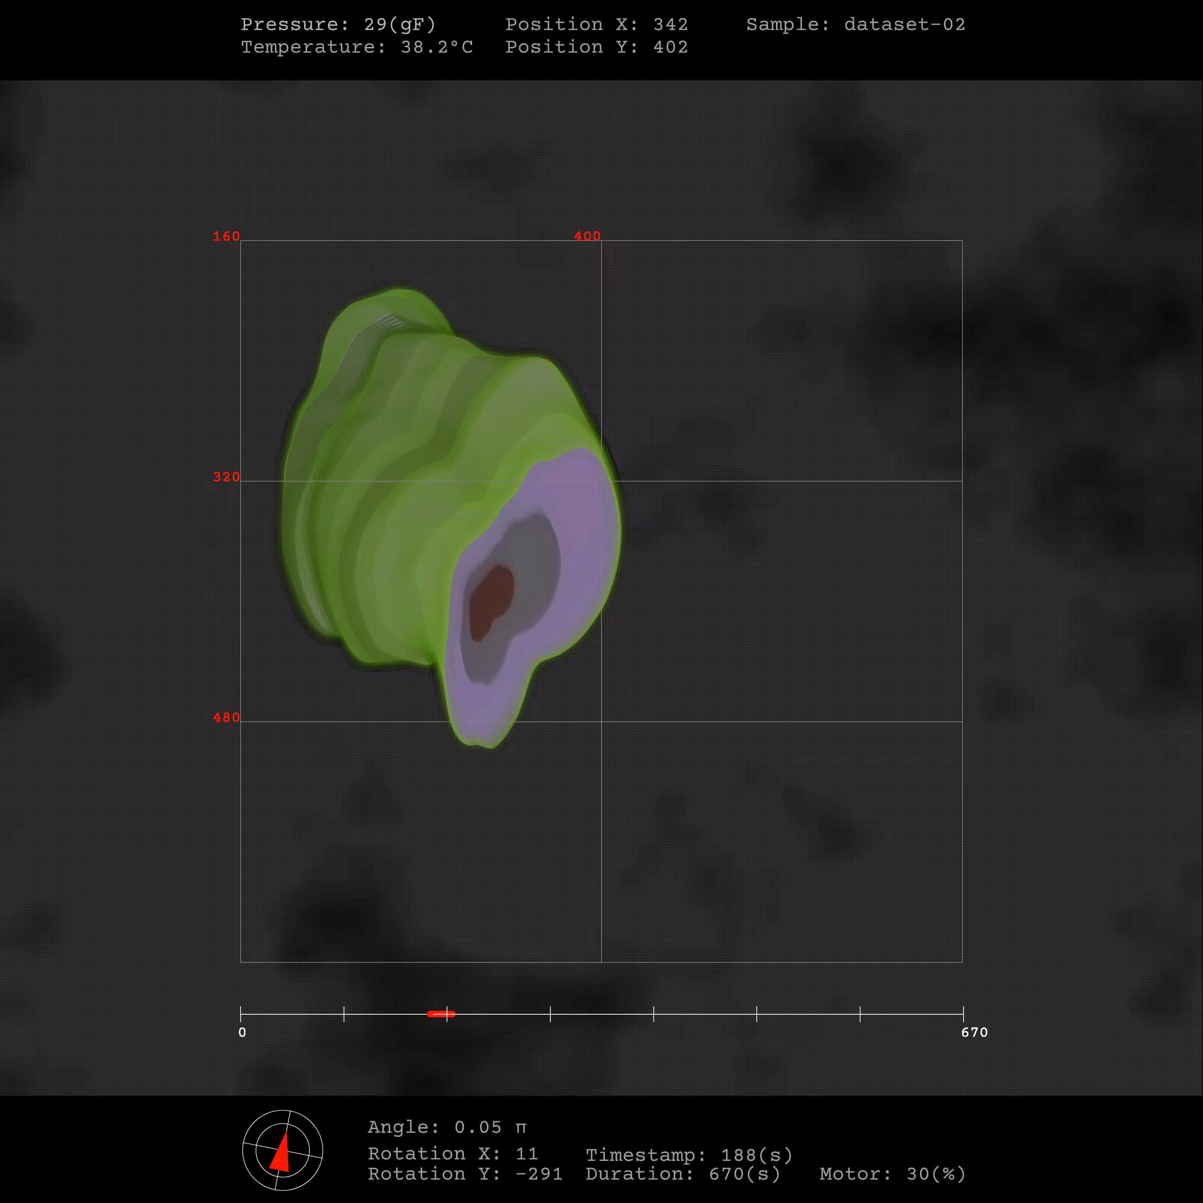Click the Motor: 30(%) readout
This screenshot has width=1203, height=1203.
(x=893, y=1174)
